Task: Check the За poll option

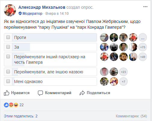Action: click(8, 47)
